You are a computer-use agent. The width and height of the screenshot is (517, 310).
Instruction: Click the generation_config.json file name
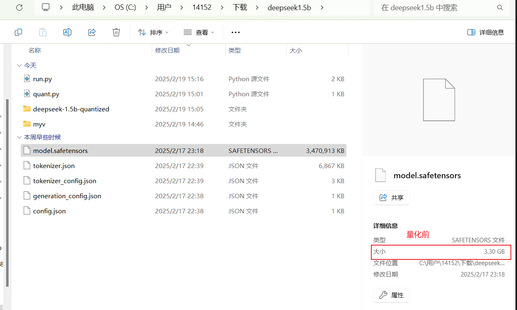tap(67, 196)
